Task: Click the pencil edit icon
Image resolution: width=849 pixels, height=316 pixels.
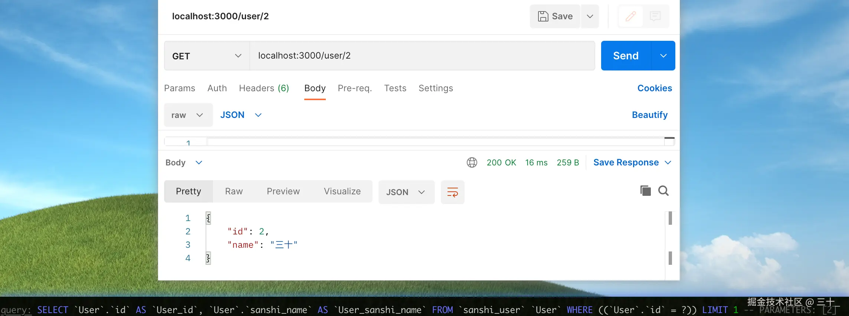Action: click(x=631, y=16)
